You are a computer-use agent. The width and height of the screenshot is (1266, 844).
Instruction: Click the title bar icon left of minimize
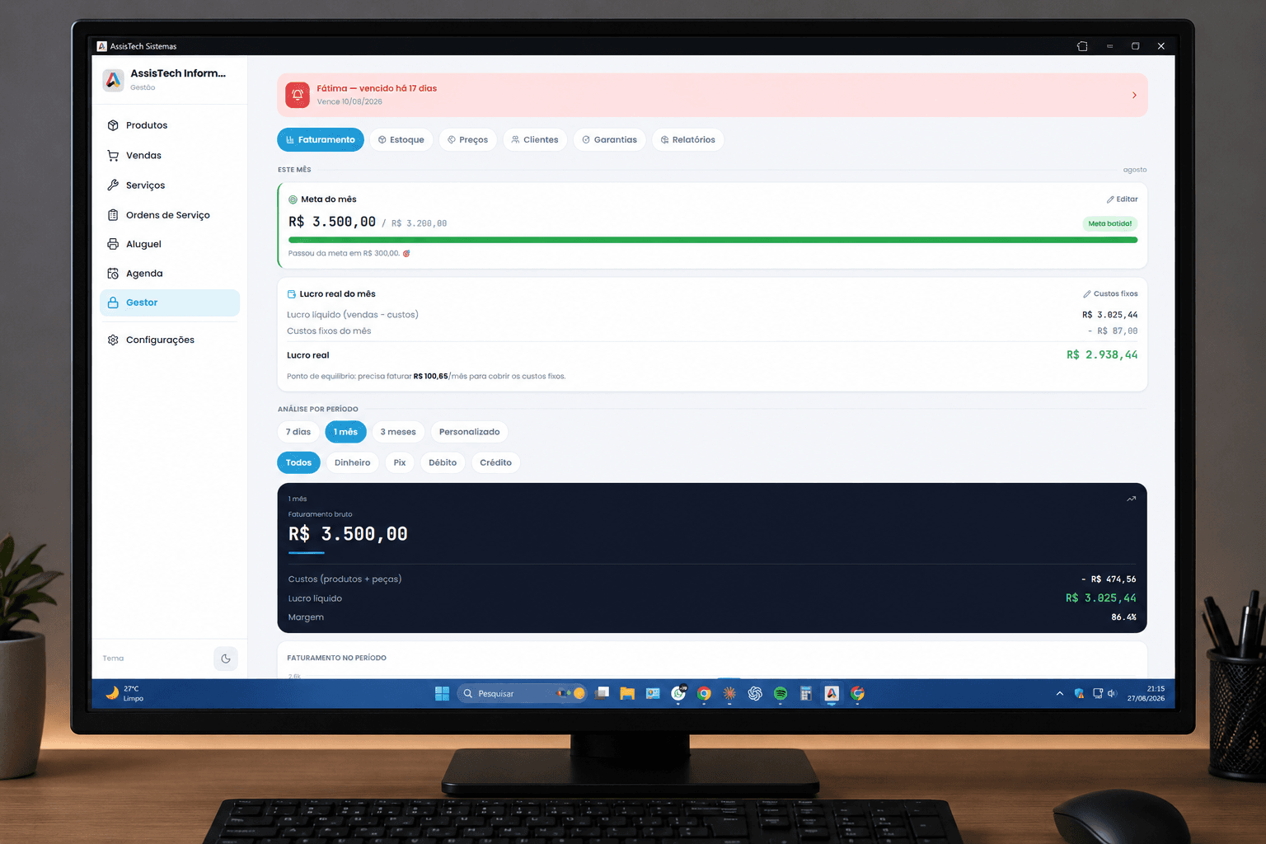(x=1082, y=46)
